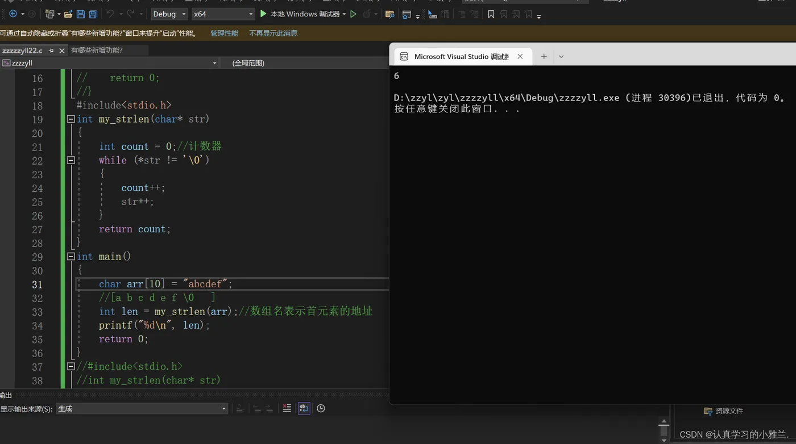This screenshot has width=796, height=444.
Task: Pin the zzzzzyll22.c tab
Action: 51,51
